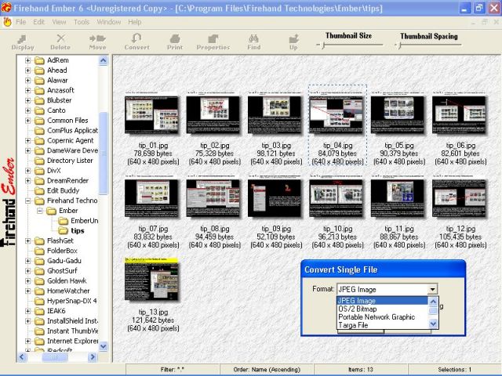Click folder tree scroll-down arrow
Image resolution: width=502 pixels, height=376 pixels.
(103, 346)
